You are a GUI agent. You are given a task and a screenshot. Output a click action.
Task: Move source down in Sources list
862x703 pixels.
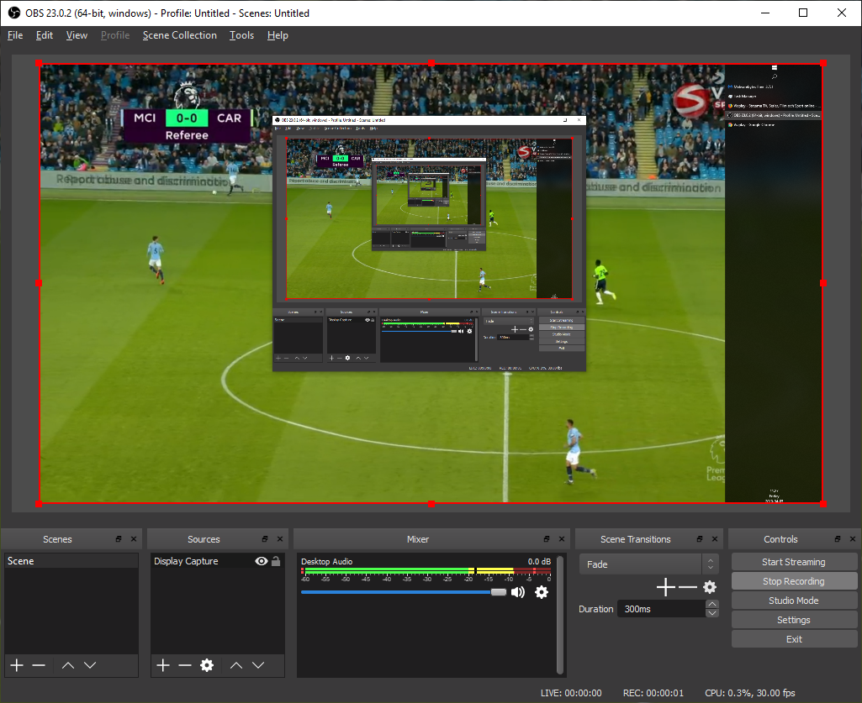(258, 665)
